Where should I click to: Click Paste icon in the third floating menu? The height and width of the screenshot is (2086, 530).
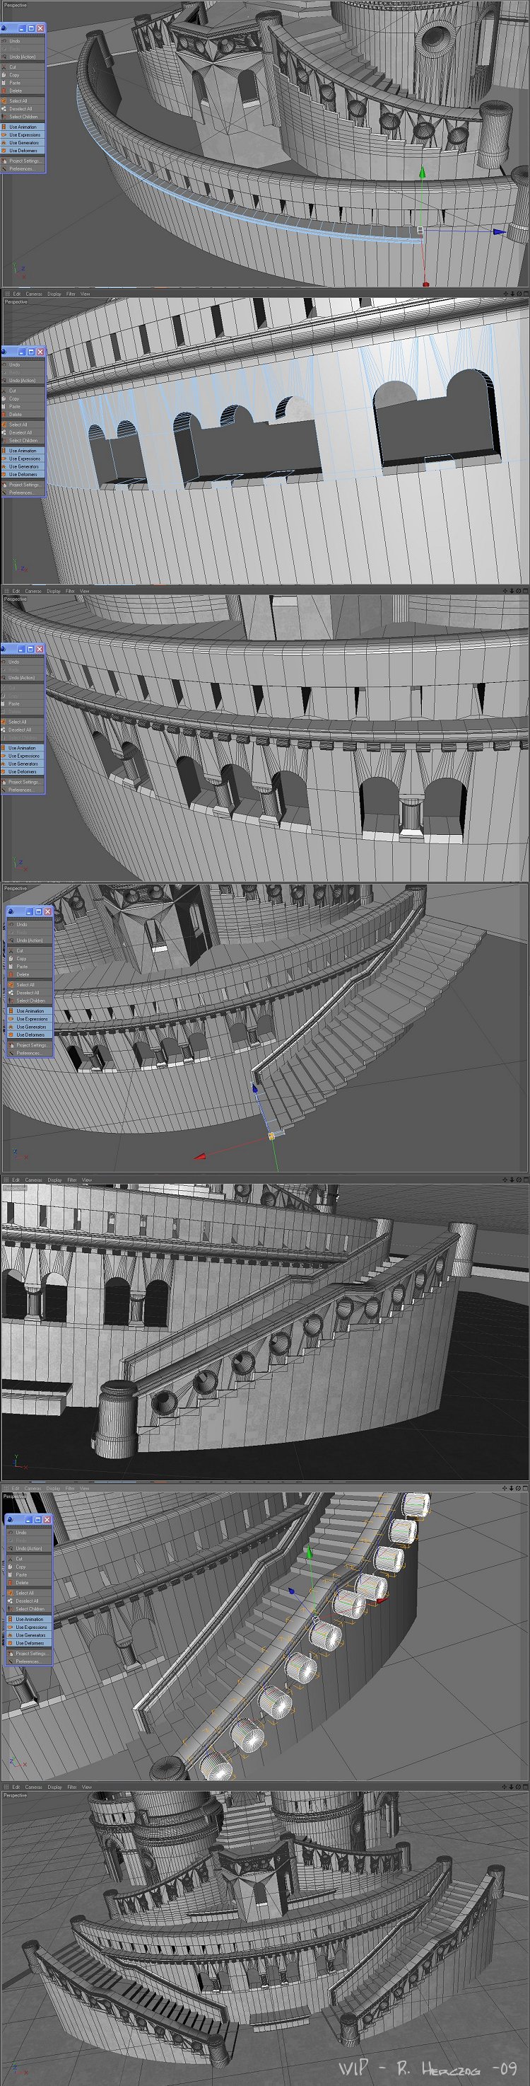pyautogui.click(x=4, y=703)
